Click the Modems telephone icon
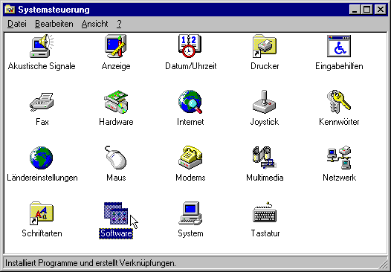Screen dimensions: 391x272 click(190, 158)
